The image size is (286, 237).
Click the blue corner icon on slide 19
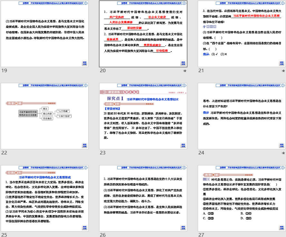pyautogui.click(x=85, y=63)
